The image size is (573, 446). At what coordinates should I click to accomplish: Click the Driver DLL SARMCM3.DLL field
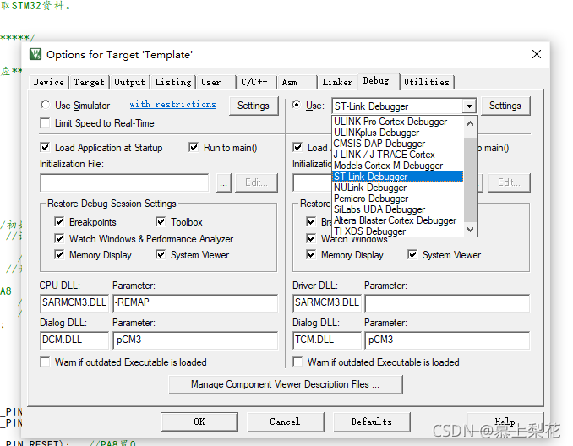327,303
